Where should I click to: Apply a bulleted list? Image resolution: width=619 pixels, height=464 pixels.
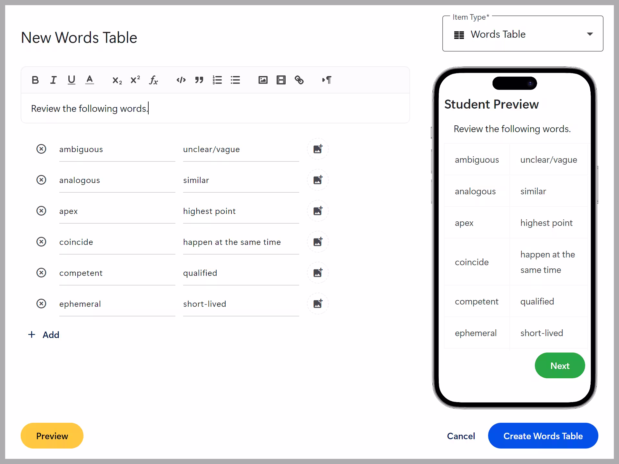(x=235, y=80)
